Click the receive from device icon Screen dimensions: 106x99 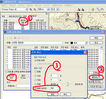click(83, 10)
